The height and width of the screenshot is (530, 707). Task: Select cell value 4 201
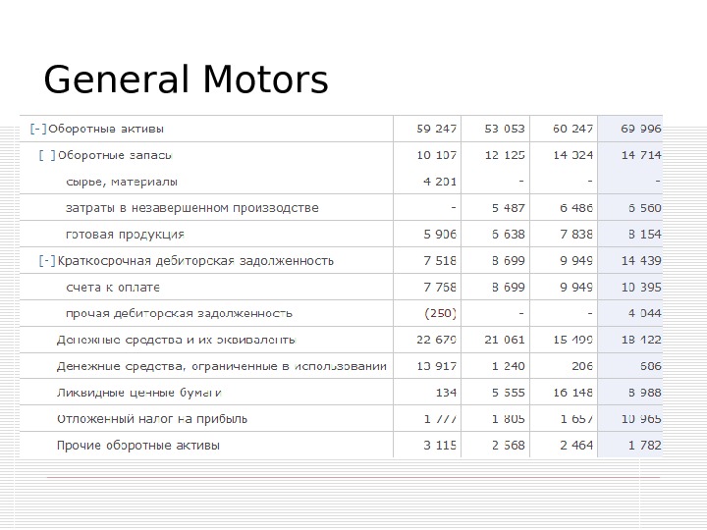pos(440,183)
